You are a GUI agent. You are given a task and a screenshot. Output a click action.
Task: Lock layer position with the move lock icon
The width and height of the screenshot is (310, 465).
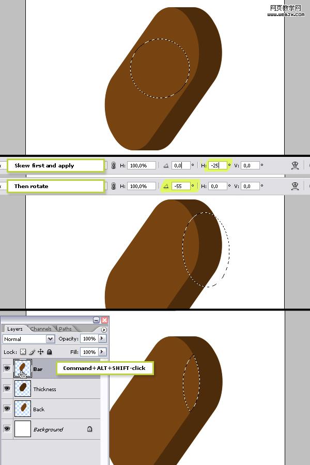(41, 352)
